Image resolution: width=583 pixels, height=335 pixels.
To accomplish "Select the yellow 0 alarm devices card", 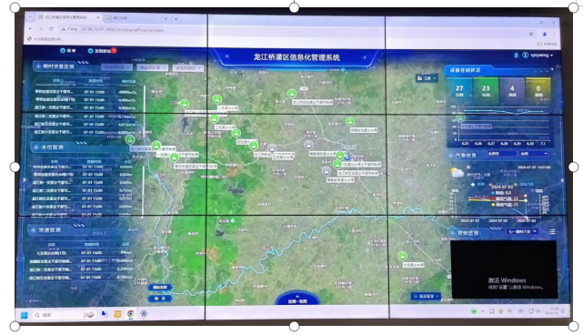I will tap(538, 90).
